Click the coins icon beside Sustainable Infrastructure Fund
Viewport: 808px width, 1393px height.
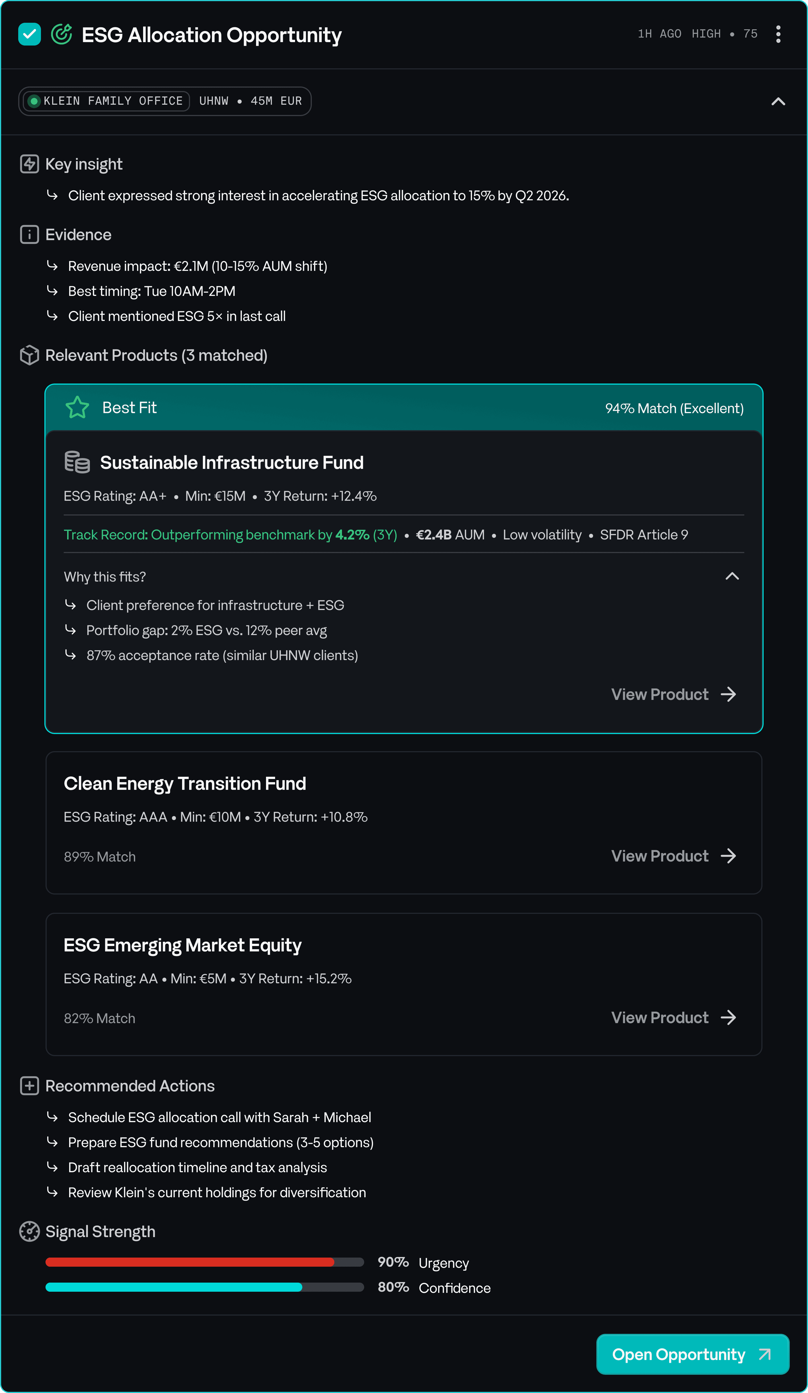click(77, 462)
